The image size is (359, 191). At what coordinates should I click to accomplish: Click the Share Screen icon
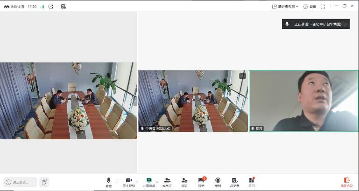pyautogui.click(x=149, y=181)
